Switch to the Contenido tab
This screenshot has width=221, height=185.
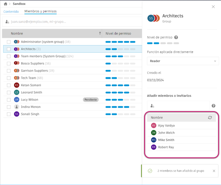coord(11,11)
